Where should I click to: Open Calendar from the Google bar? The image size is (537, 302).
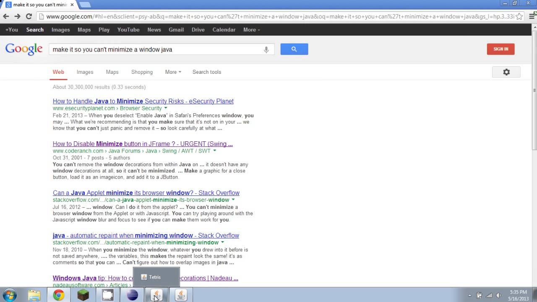(224, 30)
